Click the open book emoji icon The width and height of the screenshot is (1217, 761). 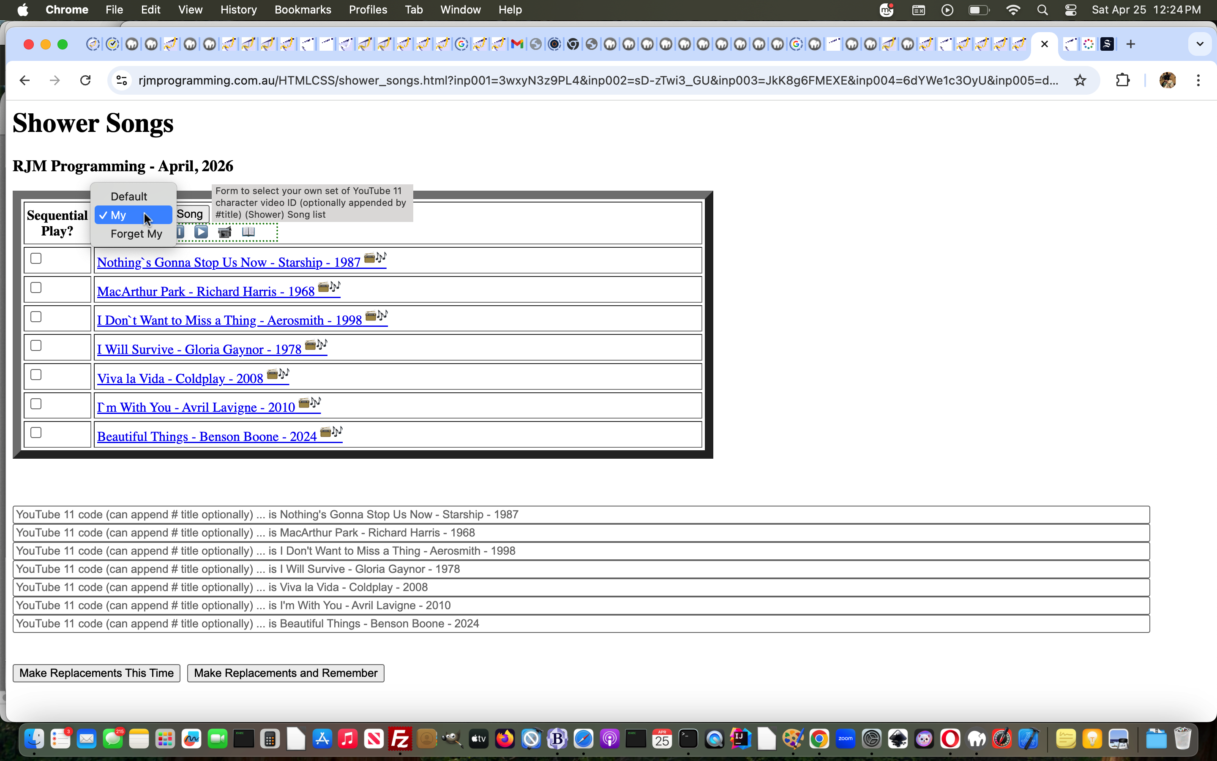coord(248,232)
